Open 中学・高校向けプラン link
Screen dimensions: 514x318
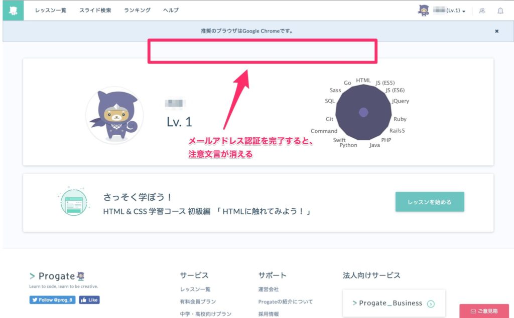coord(205,314)
